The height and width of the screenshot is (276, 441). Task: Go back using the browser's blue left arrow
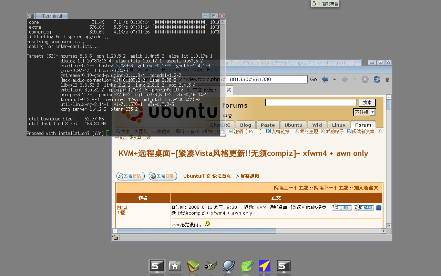pyautogui.click(x=325, y=79)
